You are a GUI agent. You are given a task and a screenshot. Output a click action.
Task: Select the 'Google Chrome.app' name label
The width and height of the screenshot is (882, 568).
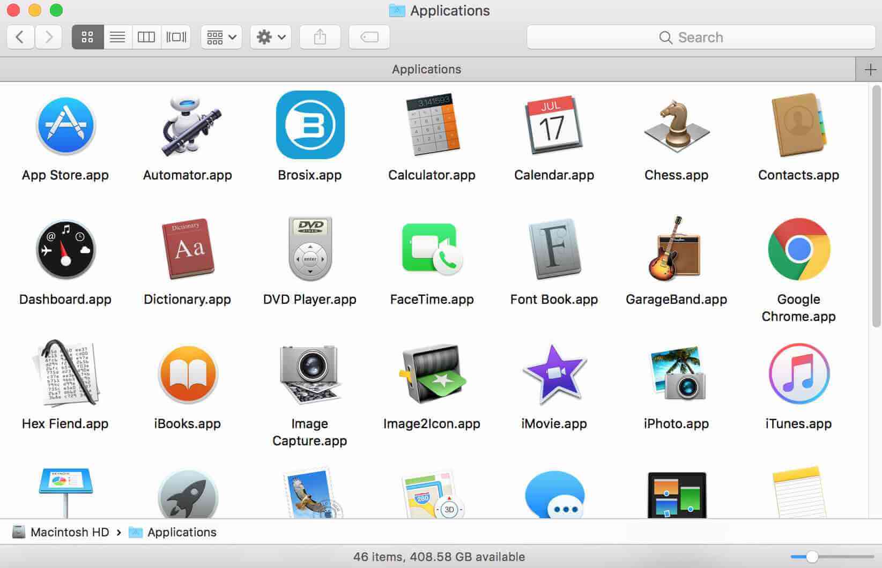click(x=799, y=308)
